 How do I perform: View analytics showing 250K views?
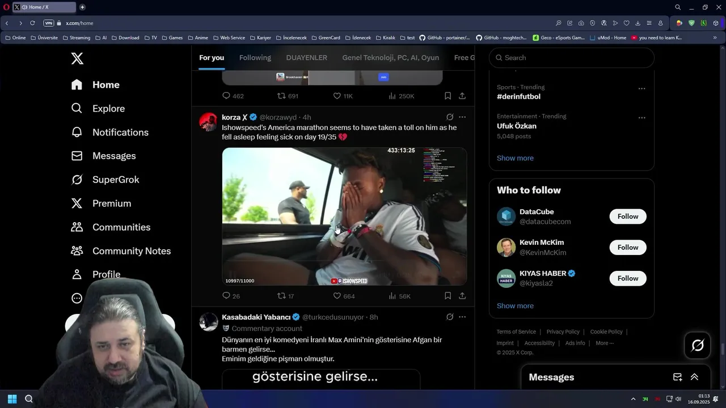(x=401, y=96)
